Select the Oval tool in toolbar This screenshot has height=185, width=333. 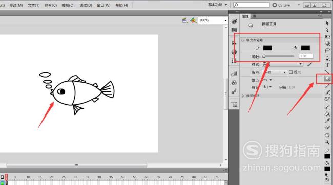click(327, 79)
